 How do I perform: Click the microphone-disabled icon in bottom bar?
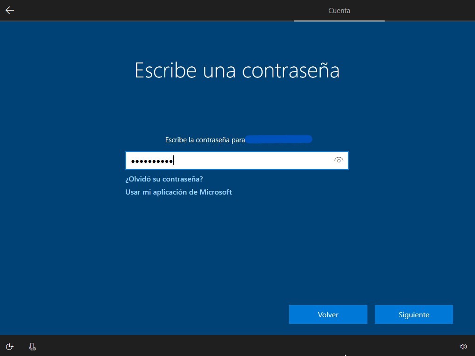[x=33, y=347]
